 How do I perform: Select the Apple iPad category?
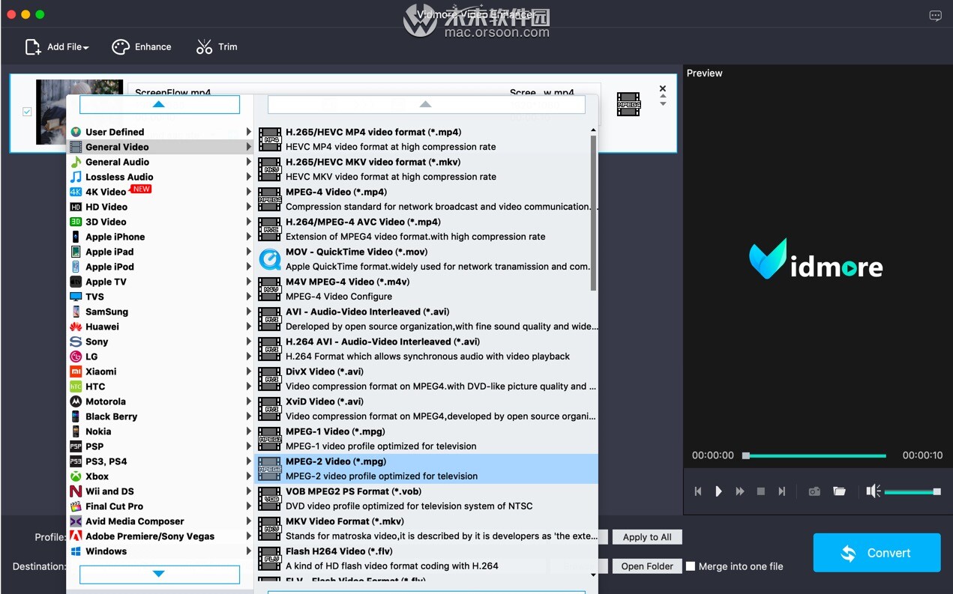pyautogui.click(x=160, y=252)
